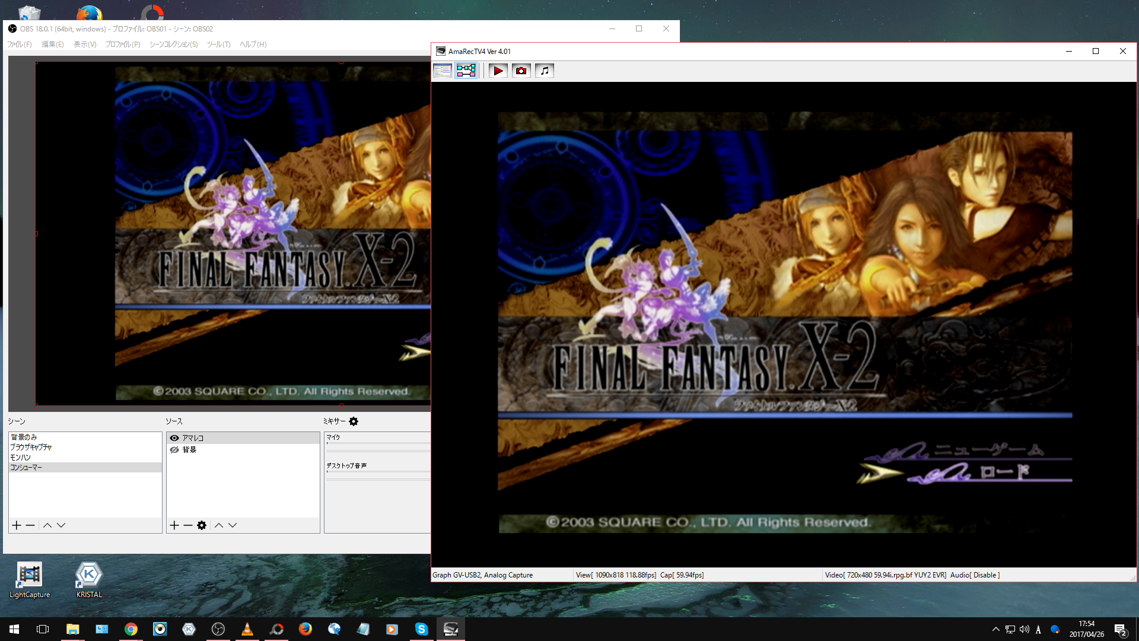Move the selected source down
The image size is (1139, 641).
[x=233, y=525]
